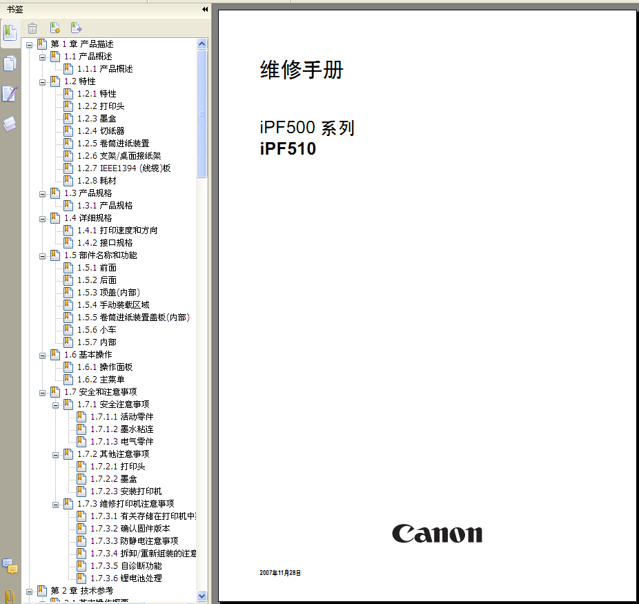
Task: Collapse the 1.7.1 安全注意事项 node
Action: [55, 405]
